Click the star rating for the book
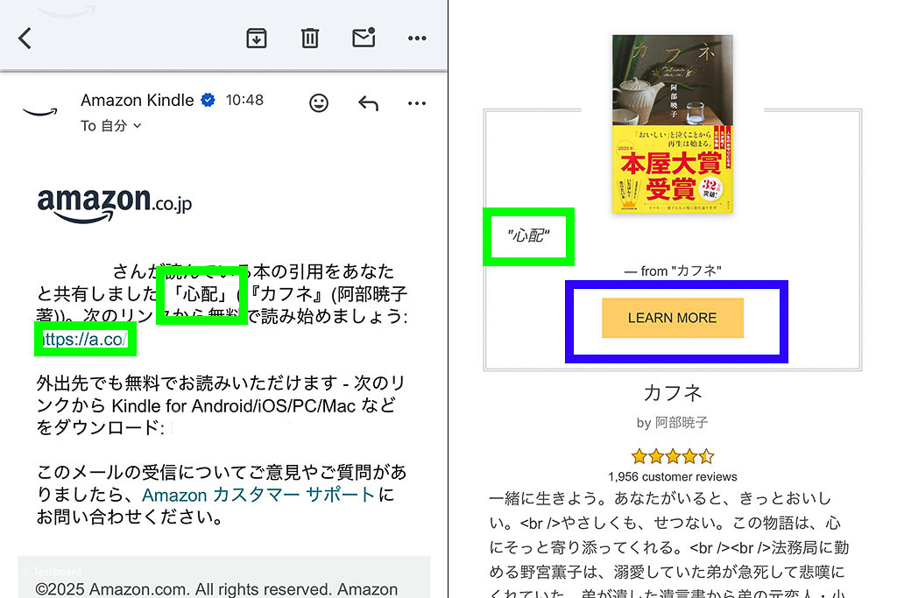The height and width of the screenshot is (598, 897). [x=672, y=456]
